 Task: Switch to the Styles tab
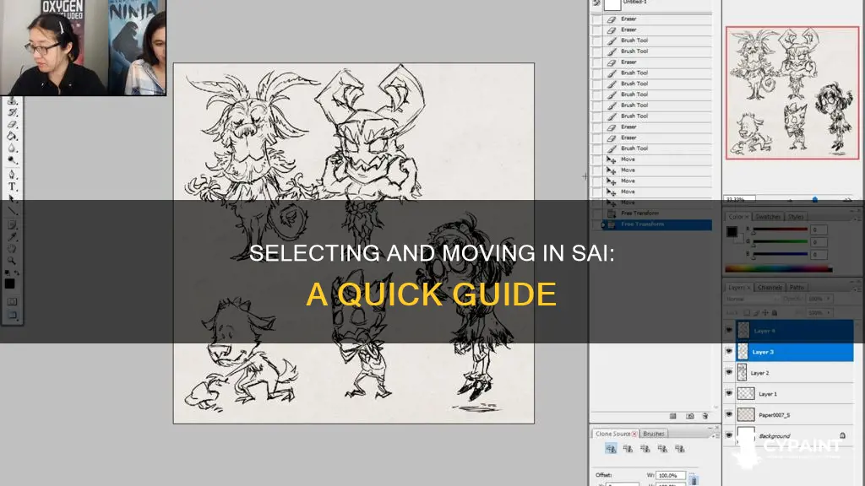tap(796, 217)
